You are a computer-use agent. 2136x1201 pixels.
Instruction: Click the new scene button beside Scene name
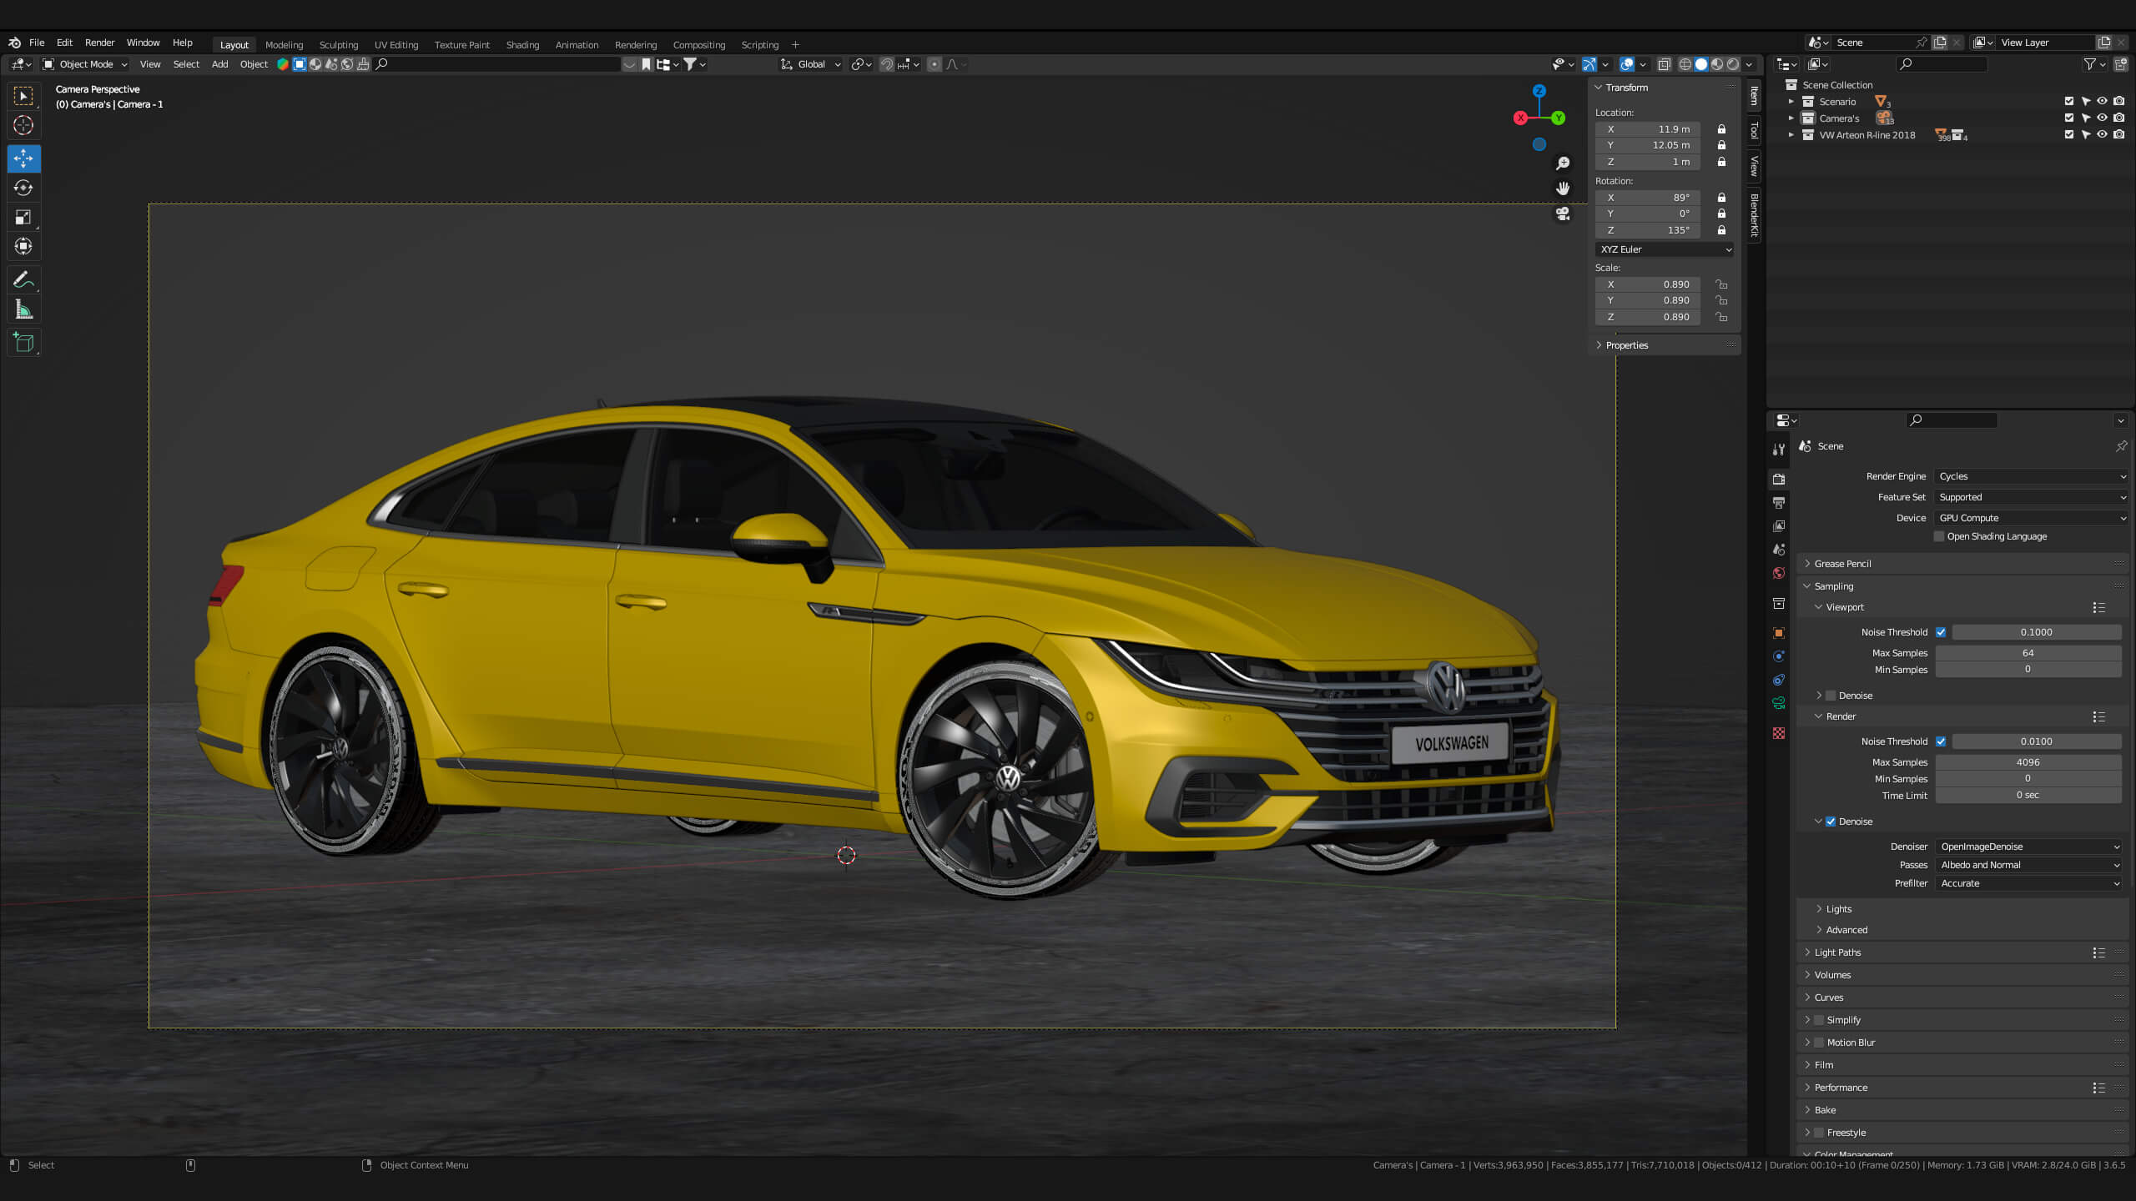pos(1940,43)
